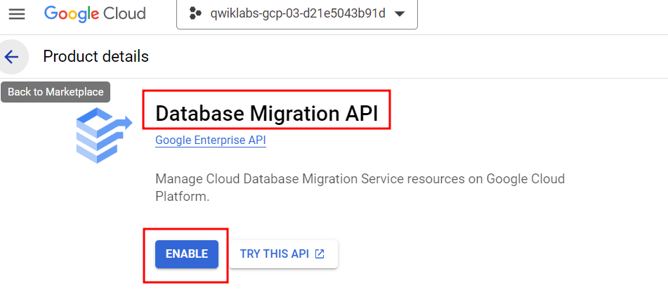Click the Manage Cloud Database Migration description text
Image resolution: width=668 pixels, height=302 pixels.
(x=360, y=188)
